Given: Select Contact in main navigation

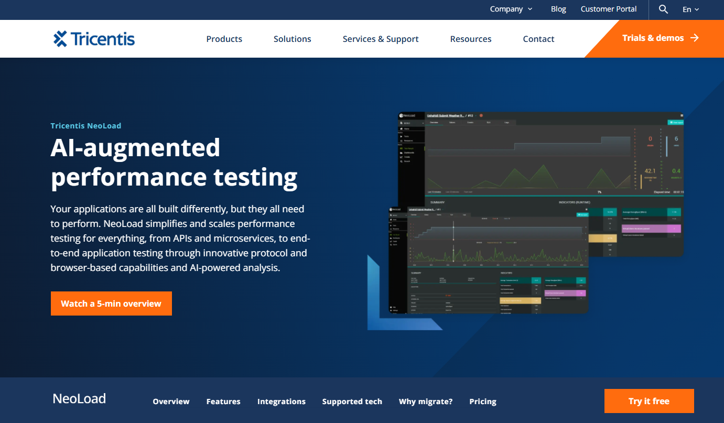Looking at the screenshot, I should pos(538,39).
